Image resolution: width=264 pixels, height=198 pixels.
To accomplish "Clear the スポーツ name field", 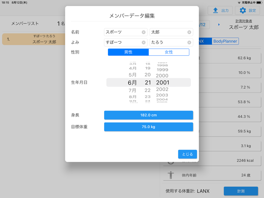I will tap(143, 32).
